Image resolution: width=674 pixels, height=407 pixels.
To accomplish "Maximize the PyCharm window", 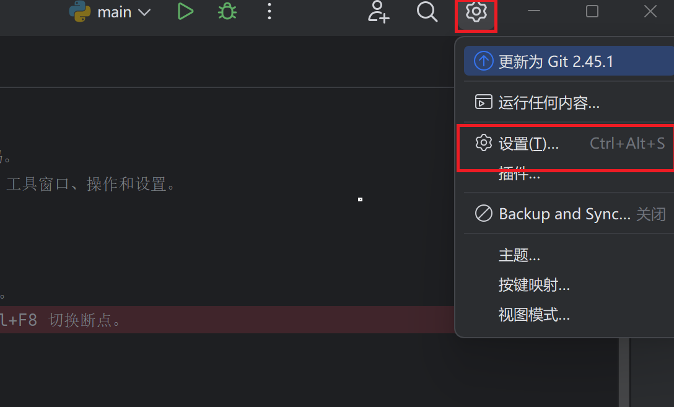I will pyautogui.click(x=592, y=12).
